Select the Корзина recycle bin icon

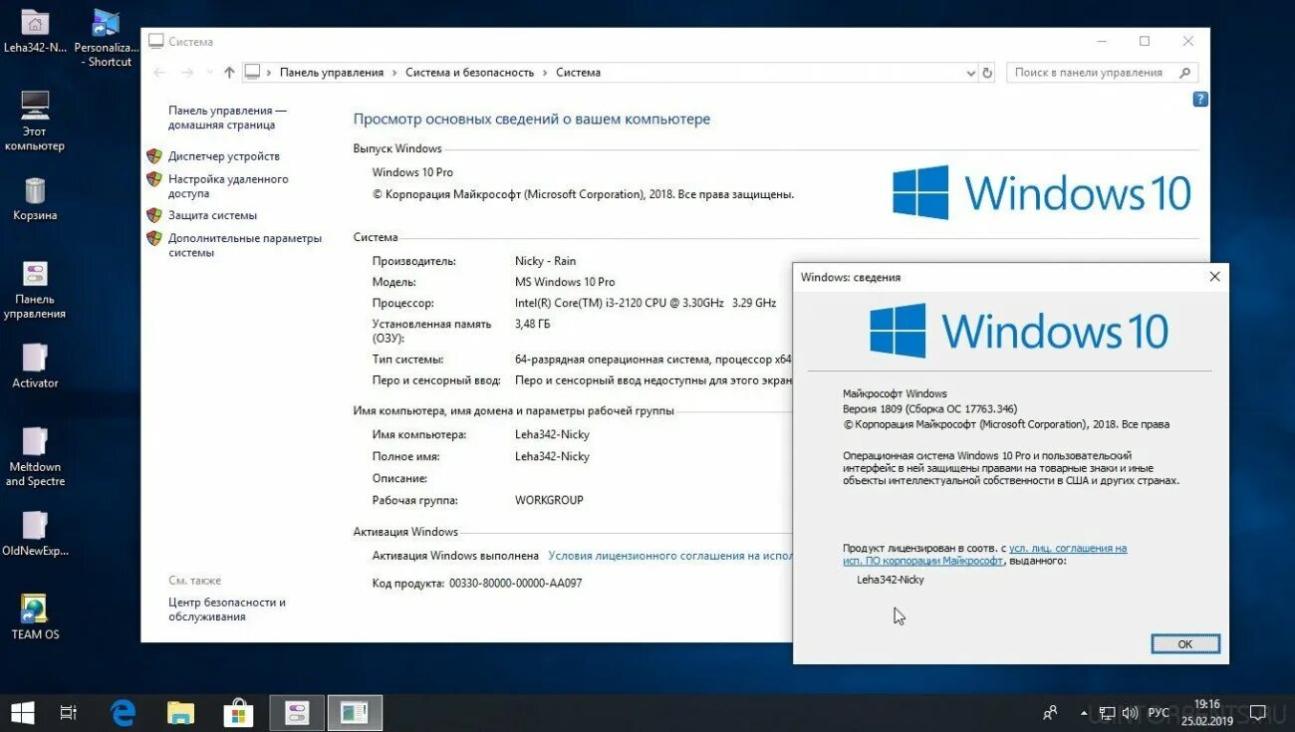(x=35, y=198)
